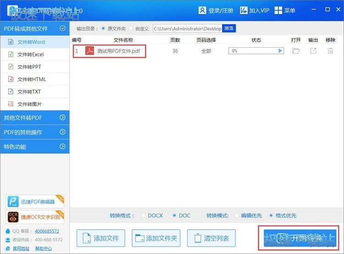Select the file name 测试用PDF文件.pdf
Screen dimensions: 344x254
point(118,51)
